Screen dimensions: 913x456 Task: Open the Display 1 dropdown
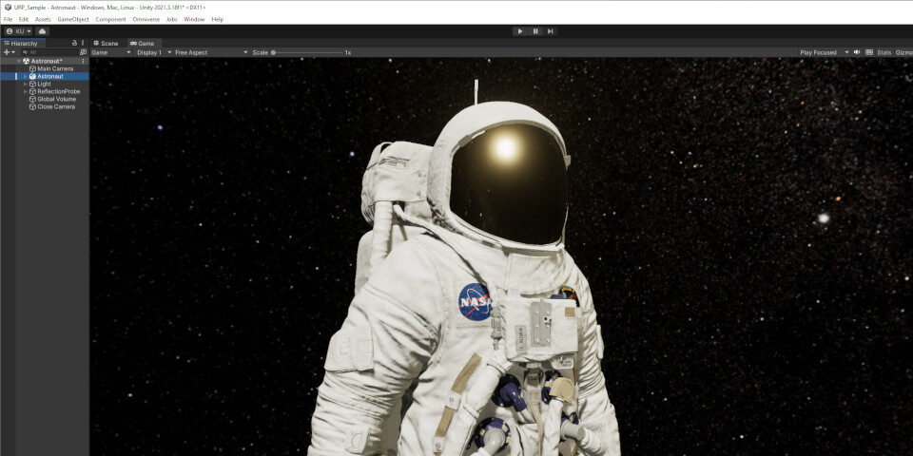click(154, 52)
